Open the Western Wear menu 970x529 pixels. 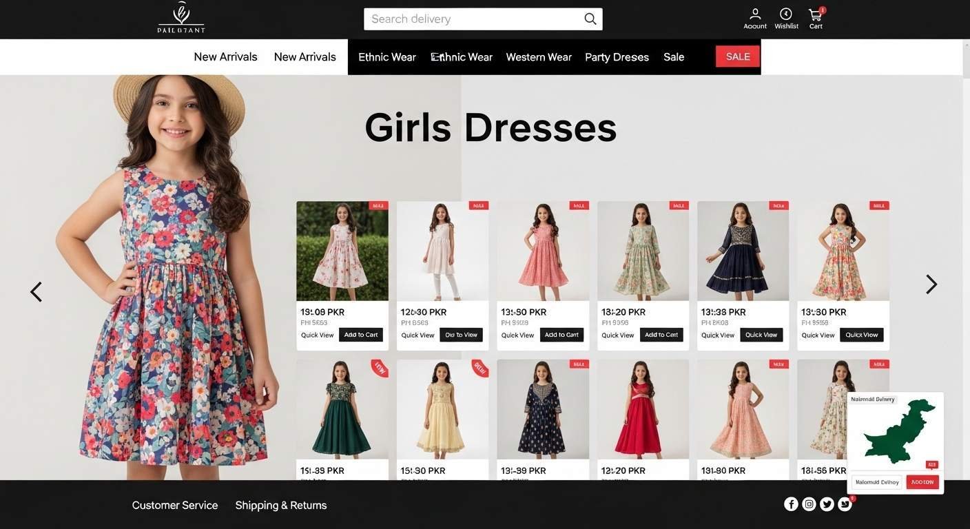539,56
